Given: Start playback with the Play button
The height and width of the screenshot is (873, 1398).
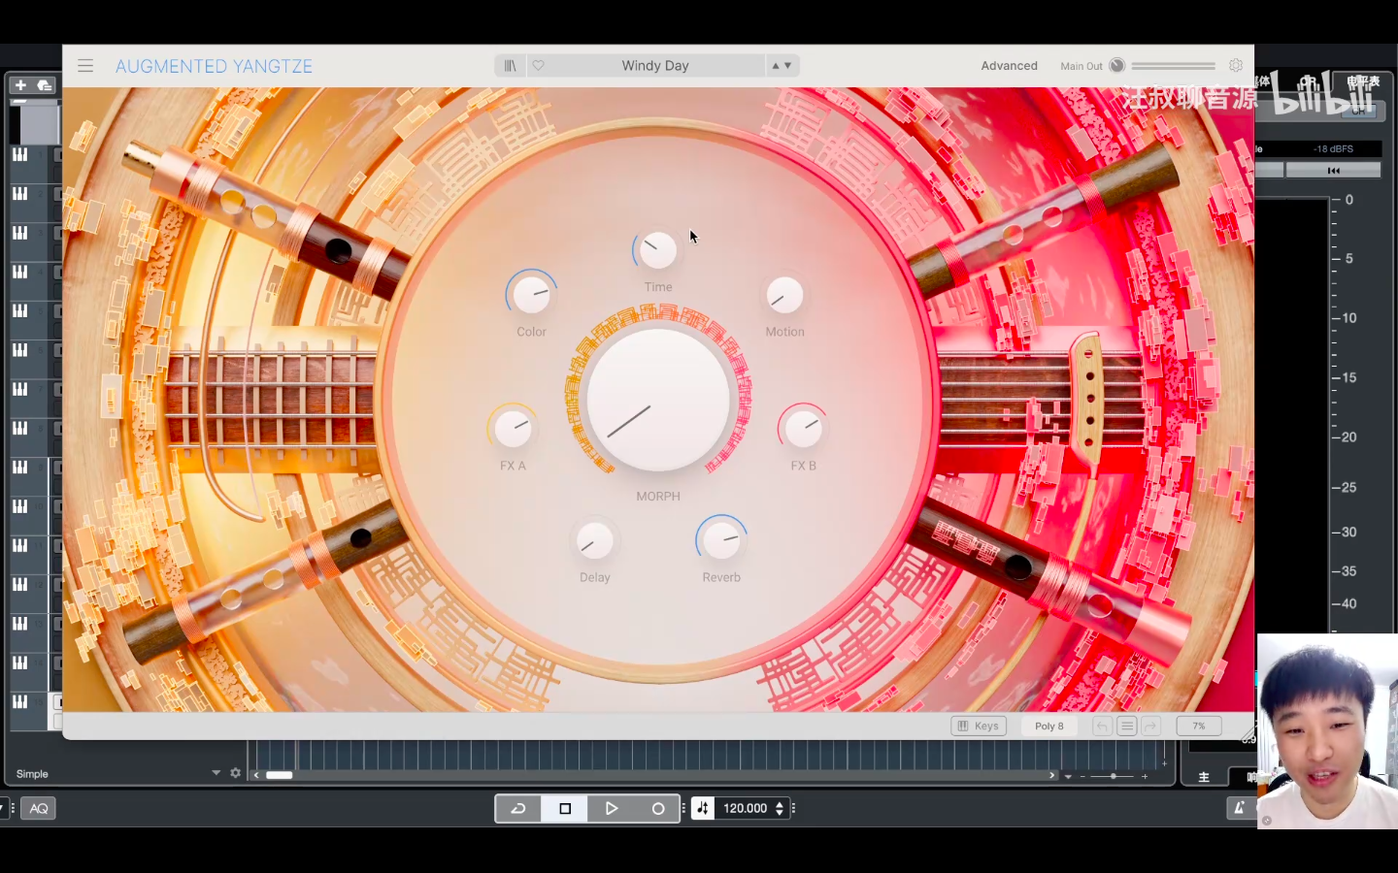Looking at the screenshot, I should [612, 808].
